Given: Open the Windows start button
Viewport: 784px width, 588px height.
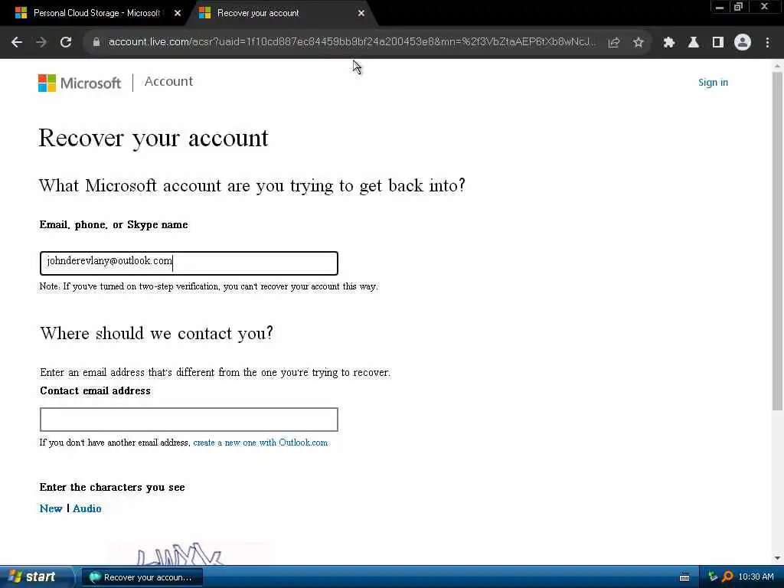Looking at the screenshot, I should [35, 577].
